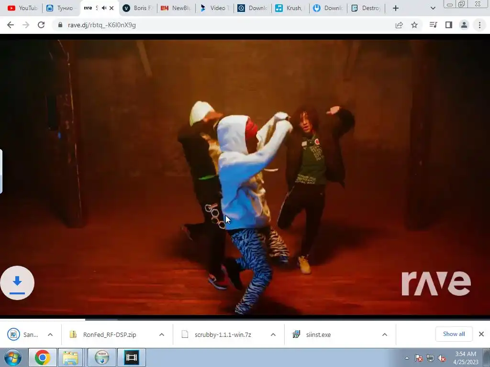Expand options for RonFed_RF-DSP.zip

click(162, 335)
